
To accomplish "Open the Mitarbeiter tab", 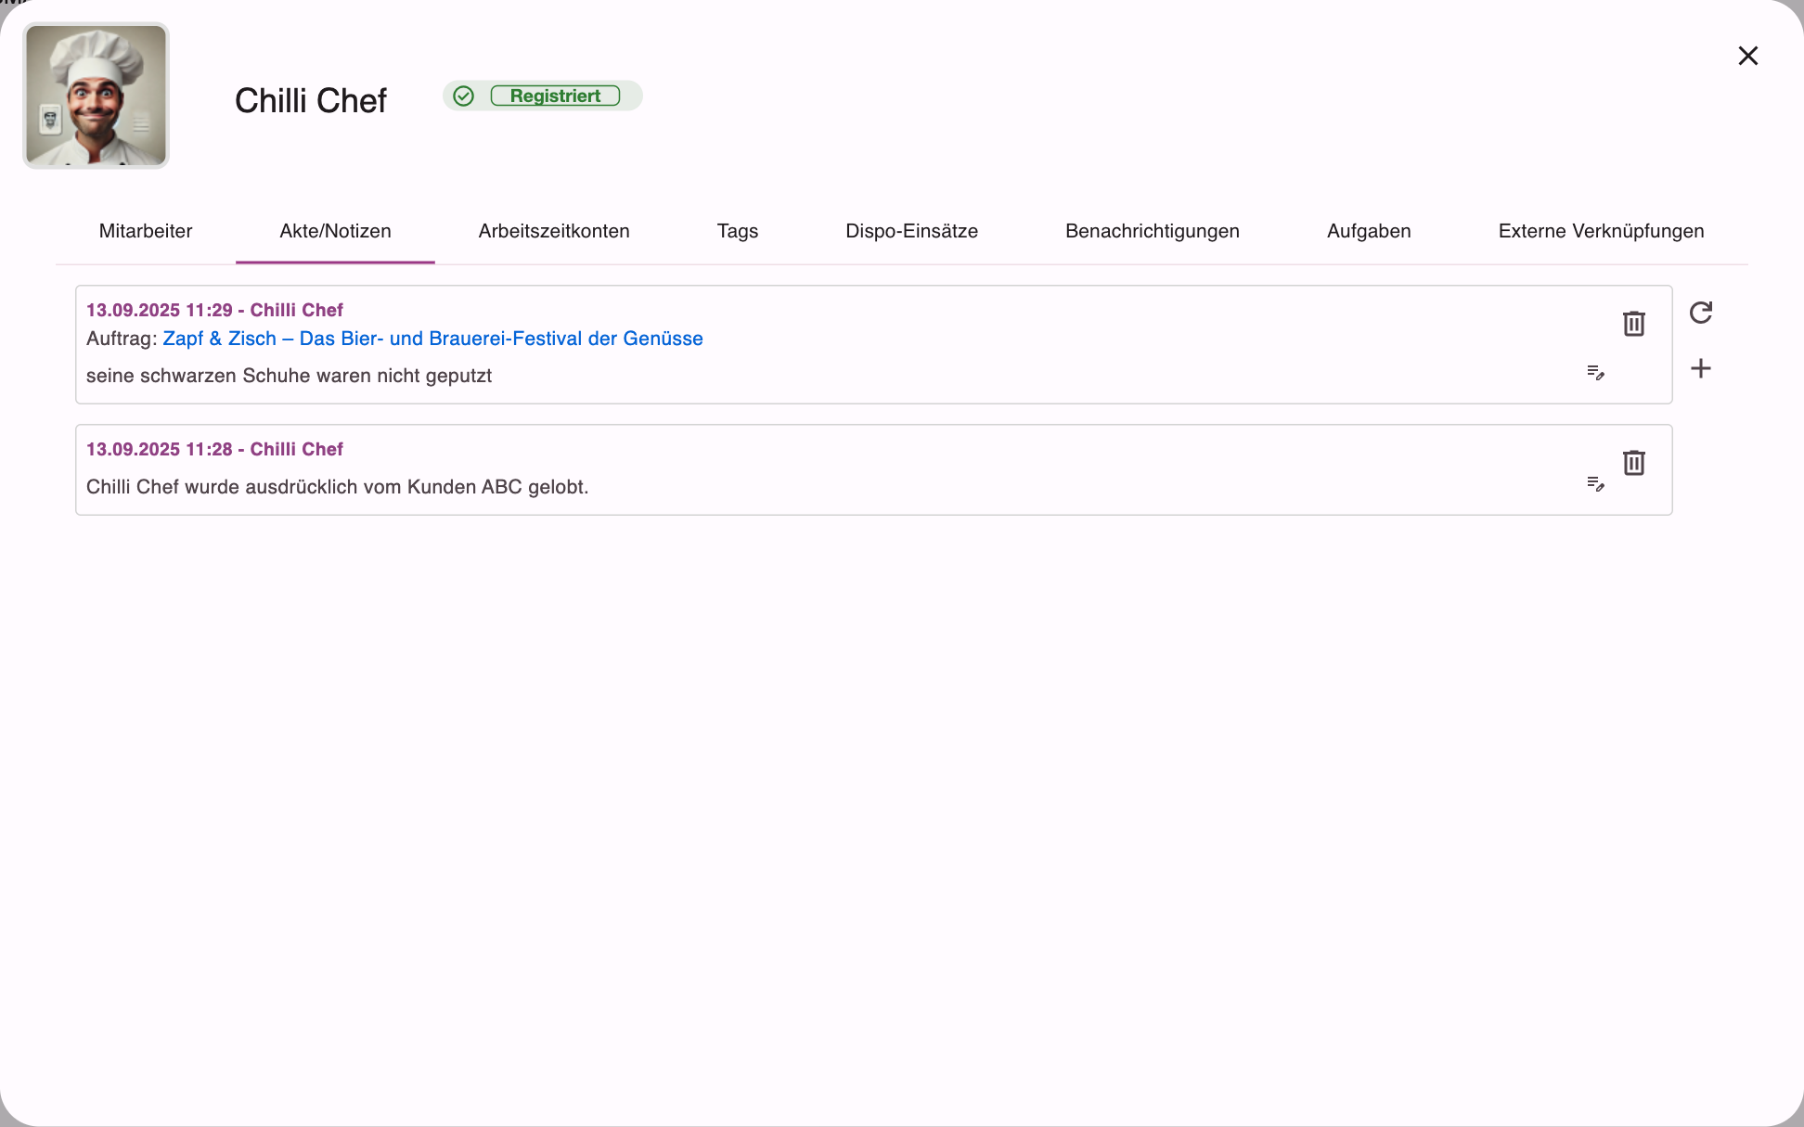I will tap(146, 231).
